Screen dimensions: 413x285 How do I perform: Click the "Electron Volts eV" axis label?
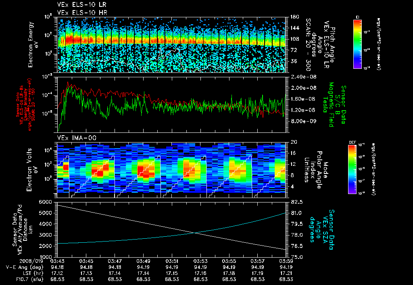[31, 170]
